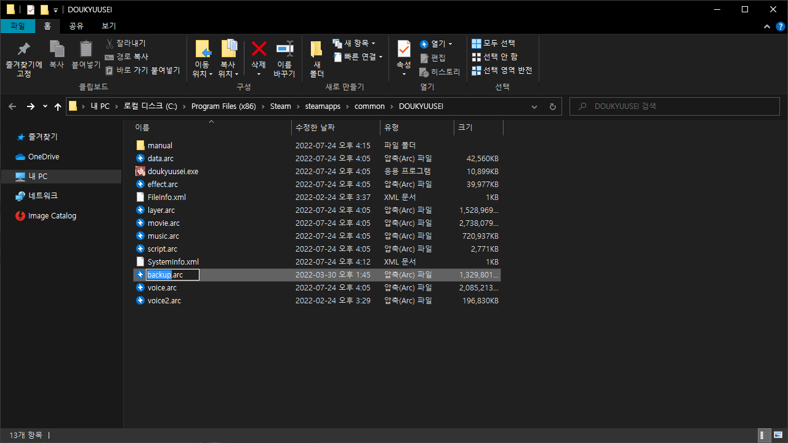Select 네트워크 in navigation pane
This screenshot has width=788, height=443.
pos(42,196)
